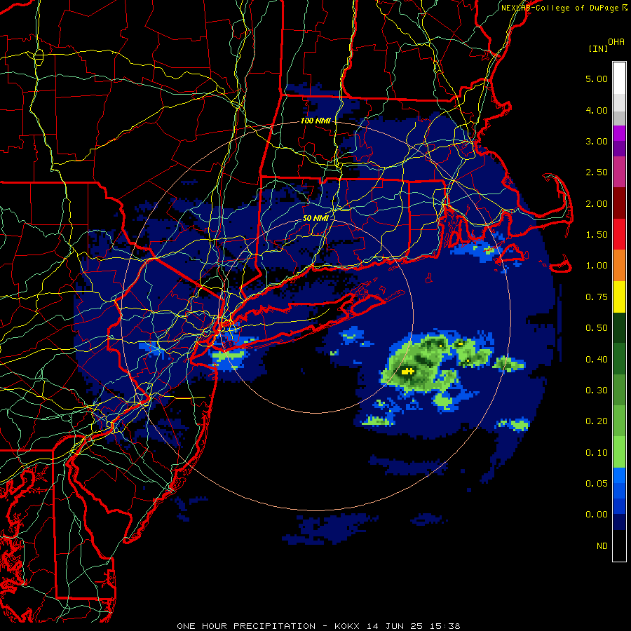This screenshot has height=631, width=631.
Task: Select the 0.75 legend value
Action: pos(597,297)
